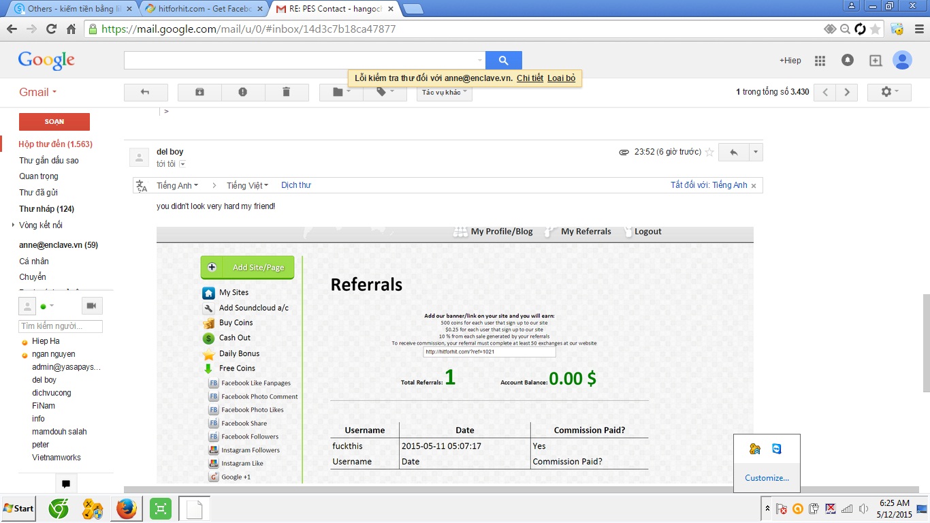The height and width of the screenshot is (523, 930).
Task: Open the 'Tác vụ khác' more actions dropdown
Action: coord(445,92)
